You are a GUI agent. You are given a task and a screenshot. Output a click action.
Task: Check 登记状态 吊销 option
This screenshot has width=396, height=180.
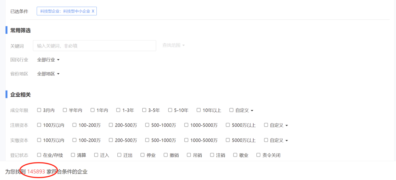(189, 155)
